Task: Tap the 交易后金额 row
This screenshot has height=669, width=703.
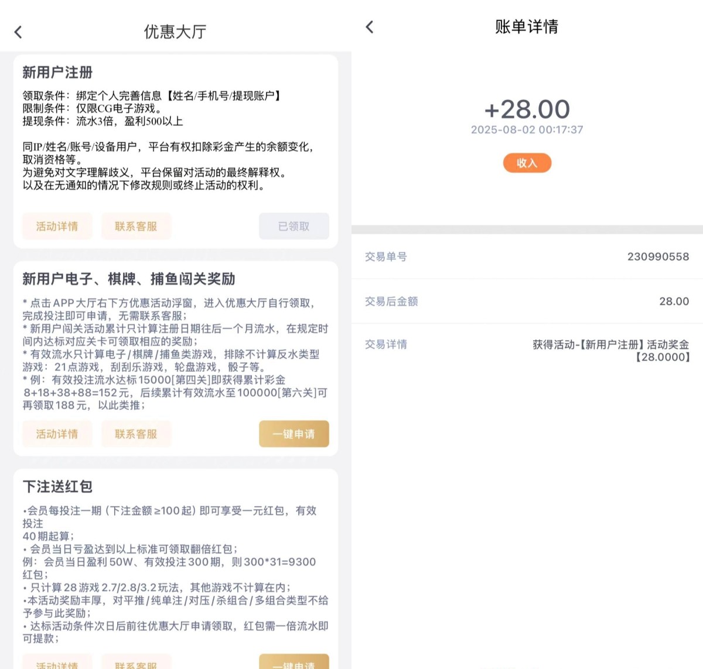Action: 527,301
